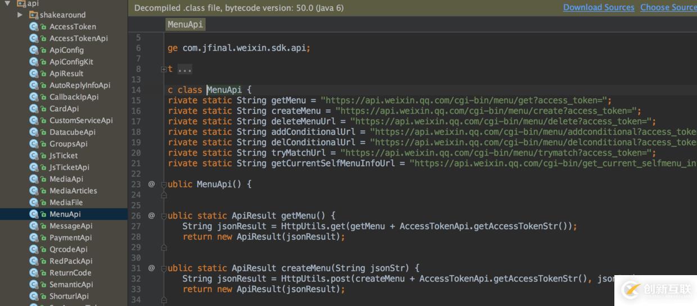Click line number 15 in the gutter
Screen dimensions: 697x306
135,101
